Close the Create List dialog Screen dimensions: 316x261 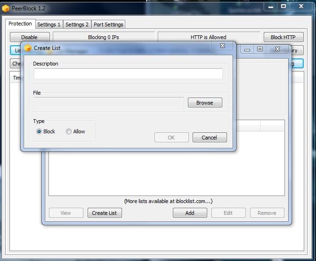[x=222, y=46]
